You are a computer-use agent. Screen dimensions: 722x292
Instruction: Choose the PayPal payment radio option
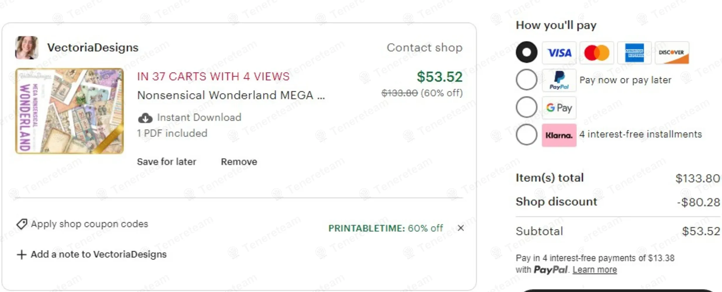pos(526,80)
